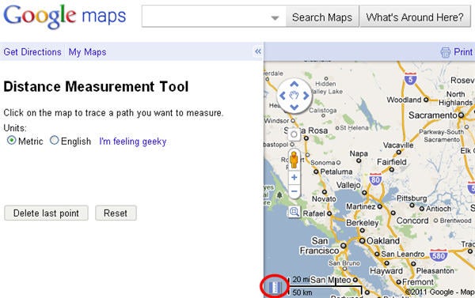Open the My Maps link
This screenshot has width=475, height=298.
tap(87, 52)
